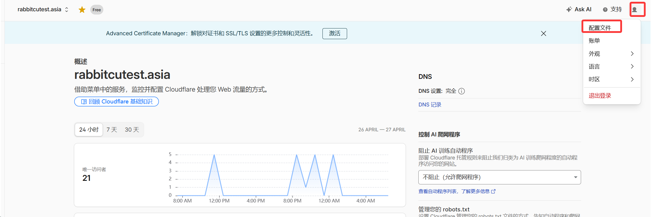Open the user profile icon menu
The width and height of the screenshot is (655, 217).
click(x=635, y=10)
